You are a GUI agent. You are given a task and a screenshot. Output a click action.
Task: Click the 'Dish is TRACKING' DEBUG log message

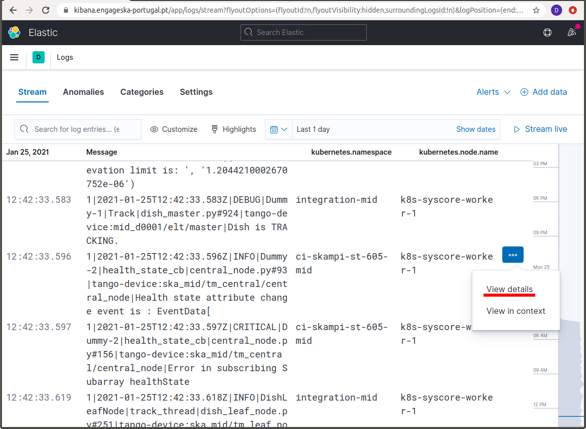click(x=187, y=220)
